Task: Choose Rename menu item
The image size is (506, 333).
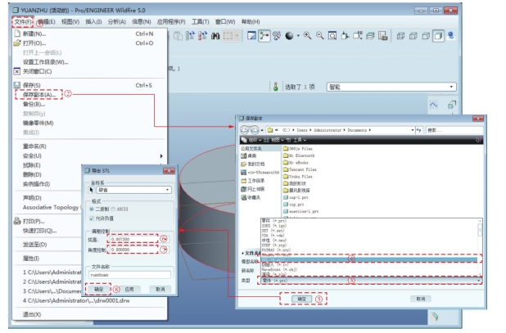Action: [x=34, y=146]
